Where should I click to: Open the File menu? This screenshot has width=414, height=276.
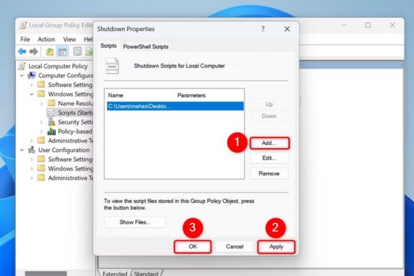pos(25,39)
